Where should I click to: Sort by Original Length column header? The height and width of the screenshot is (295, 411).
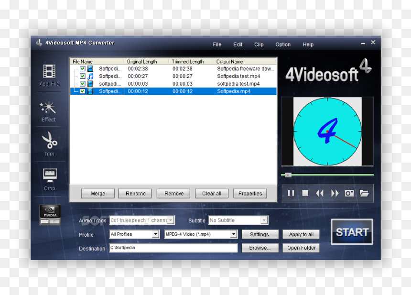[146, 62]
